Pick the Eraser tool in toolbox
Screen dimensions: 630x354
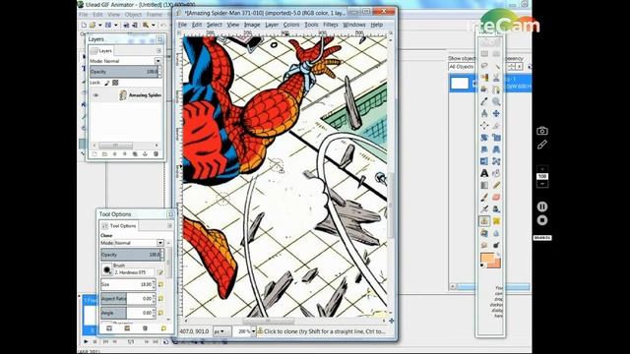click(496, 198)
